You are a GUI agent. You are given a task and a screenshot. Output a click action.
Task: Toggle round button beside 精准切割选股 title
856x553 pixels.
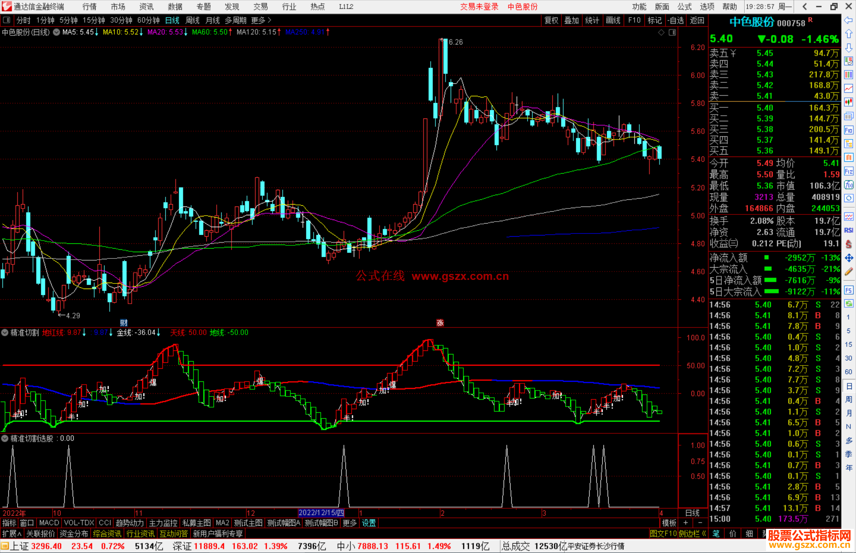click(5, 438)
